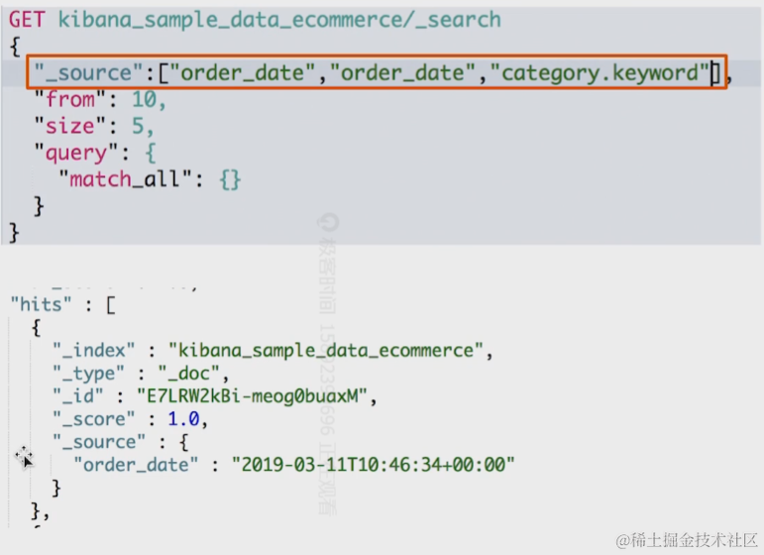Click the "order_date" key in the response
Image resolution: width=764 pixels, height=555 pixels.
(x=136, y=465)
